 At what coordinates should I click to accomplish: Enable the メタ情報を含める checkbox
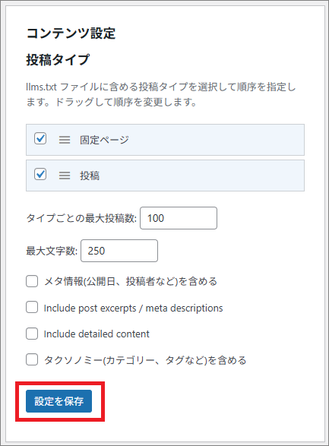tap(32, 281)
